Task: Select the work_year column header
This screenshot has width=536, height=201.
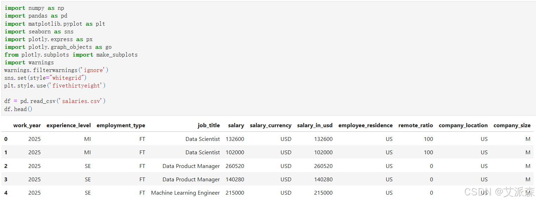Action: 27,125
